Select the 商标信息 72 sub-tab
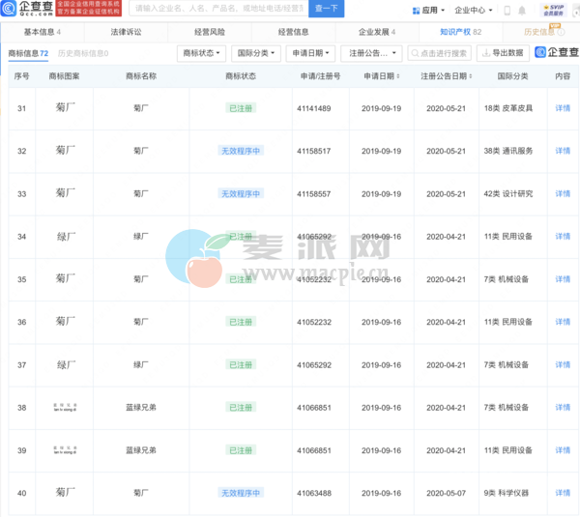The width and height of the screenshot is (580, 517). [x=28, y=53]
